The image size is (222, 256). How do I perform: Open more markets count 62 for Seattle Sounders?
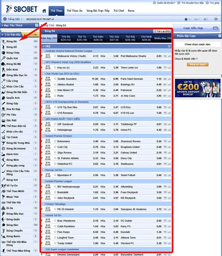click(x=165, y=79)
